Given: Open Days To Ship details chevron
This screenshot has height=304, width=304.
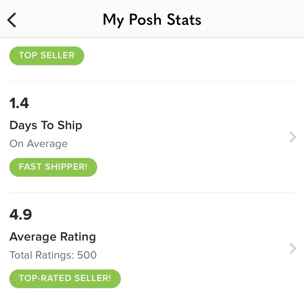Looking at the screenshot, I should pos(293,137).
